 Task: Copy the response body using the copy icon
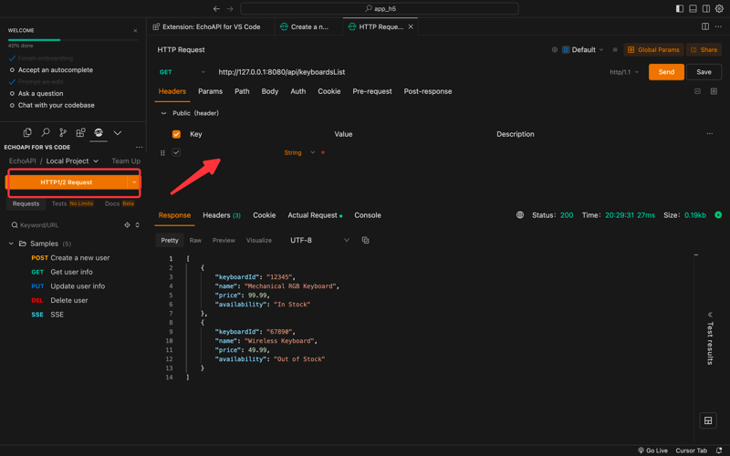pos(365,241)
